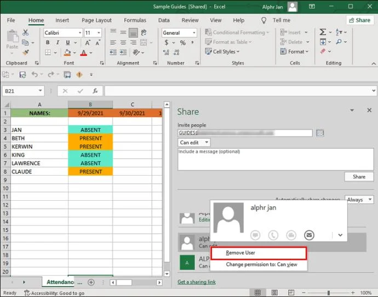
Task: Open the Name Box B21 dropdown
Action: 40,91
